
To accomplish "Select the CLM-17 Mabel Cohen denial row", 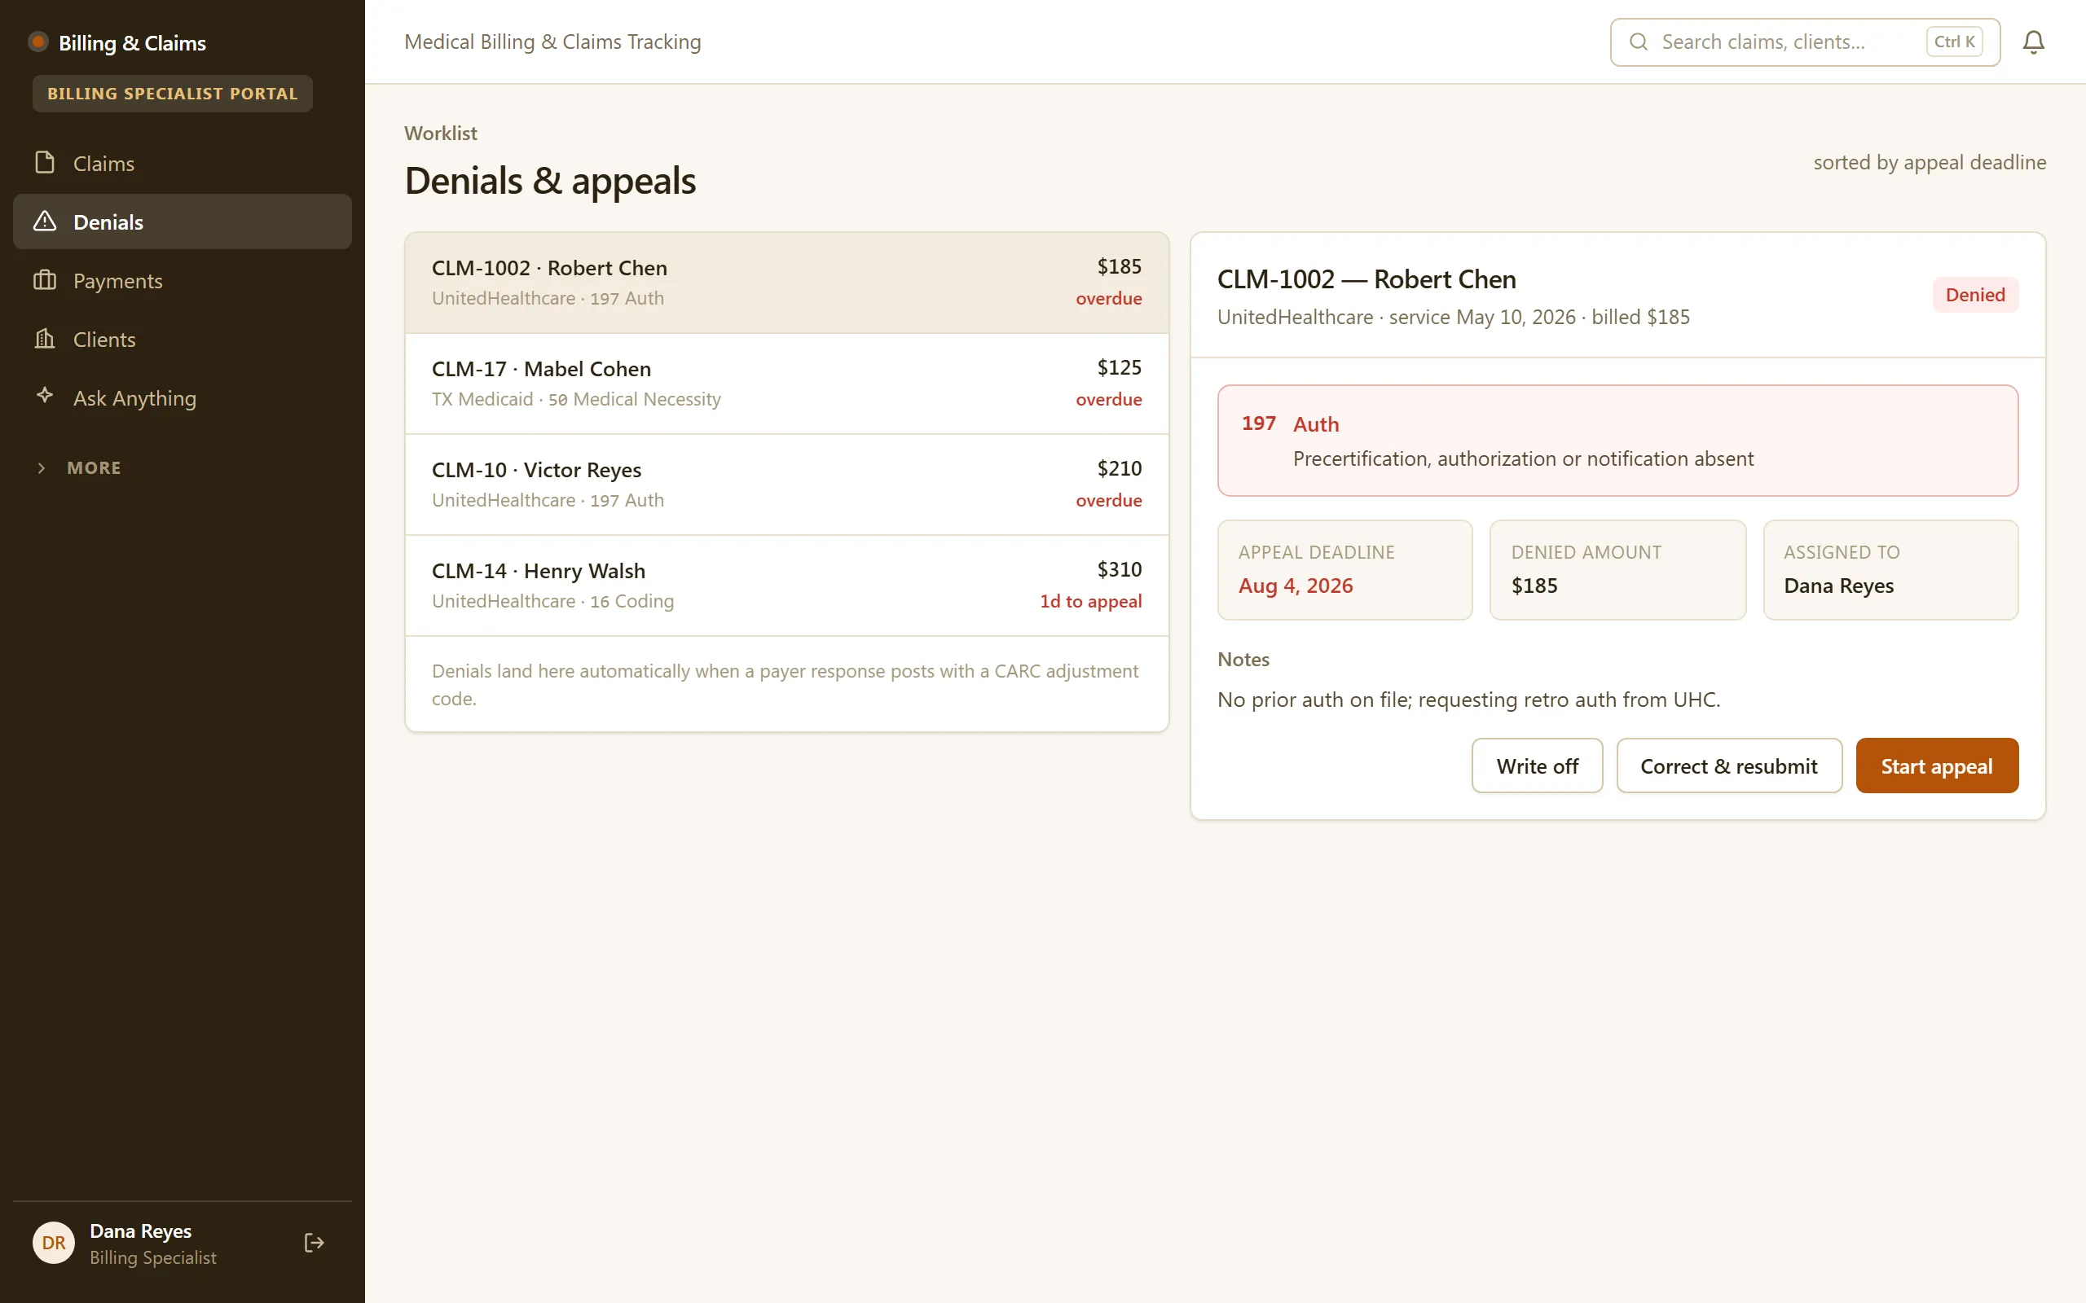I will (x=786, y=384).
